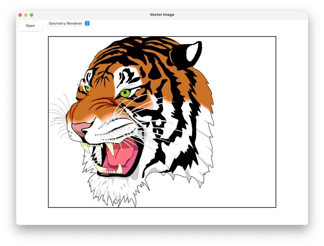Minimize the window with yellow button
324x246 pixels.
[26, 15]
